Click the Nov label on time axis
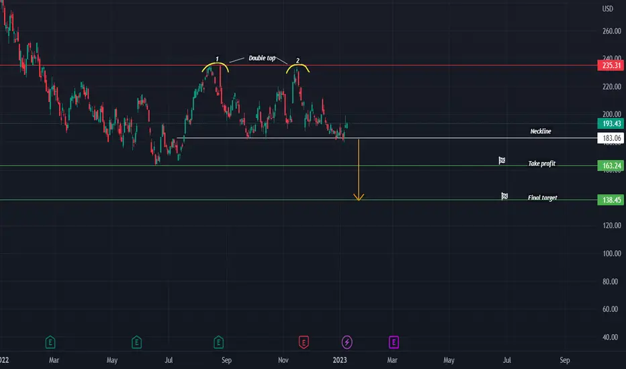Screen dimensions: 626x369 tap(283, 360)
